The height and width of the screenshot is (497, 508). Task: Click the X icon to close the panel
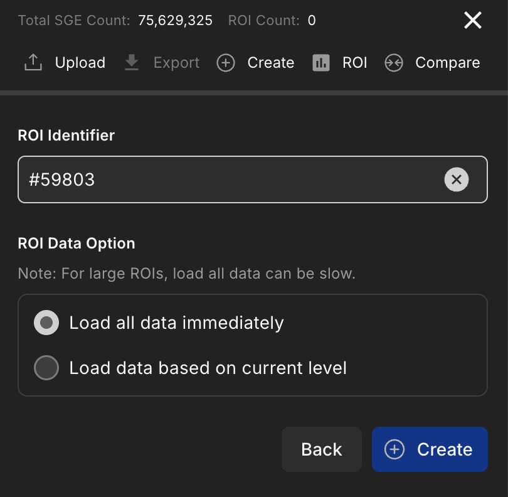pos(472,20)
